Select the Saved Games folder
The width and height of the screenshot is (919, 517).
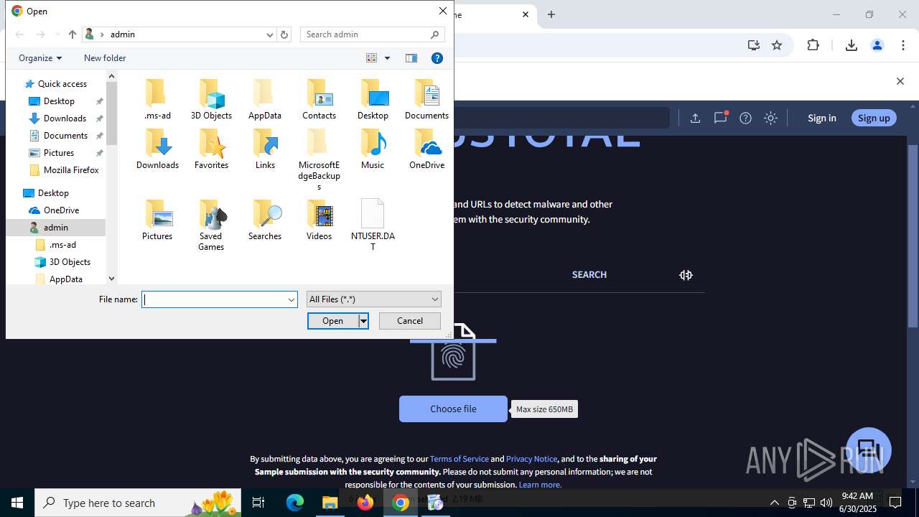tap(211, 225)
